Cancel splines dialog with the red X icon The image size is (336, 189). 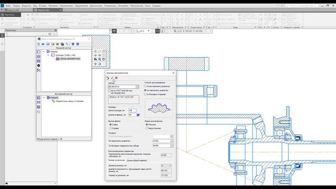click(117, 78)
